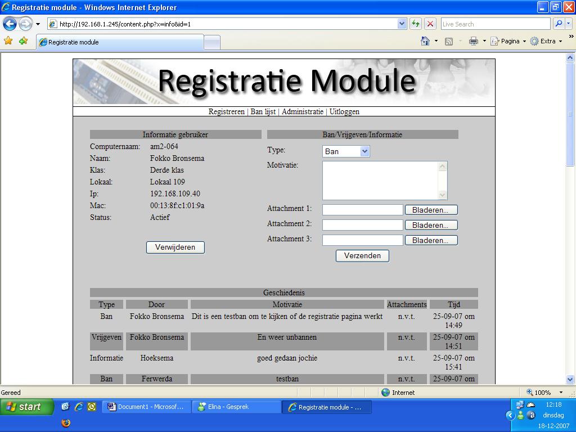Click the Live Search magnifier button
This screenshot has width=576, height=432.
click(559, 24)
